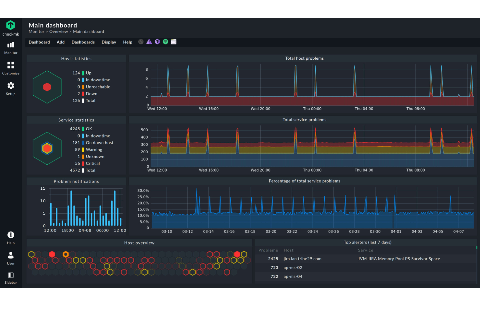Click the dashboard layout icon after the filter

click(174, 42)
